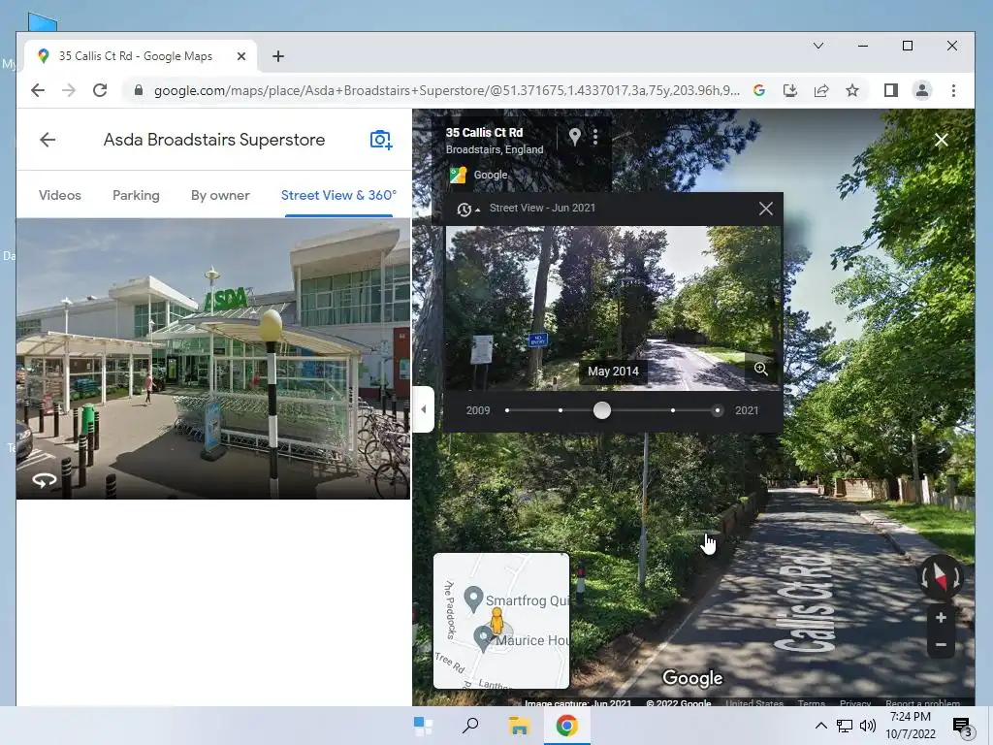Close the Street View time machine panel
993x745 pixels.
click(x=766, y=209)
